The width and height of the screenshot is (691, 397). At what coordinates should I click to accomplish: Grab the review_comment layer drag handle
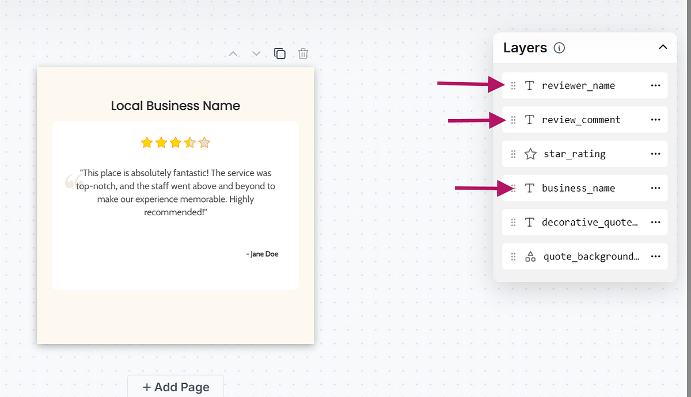514,120
